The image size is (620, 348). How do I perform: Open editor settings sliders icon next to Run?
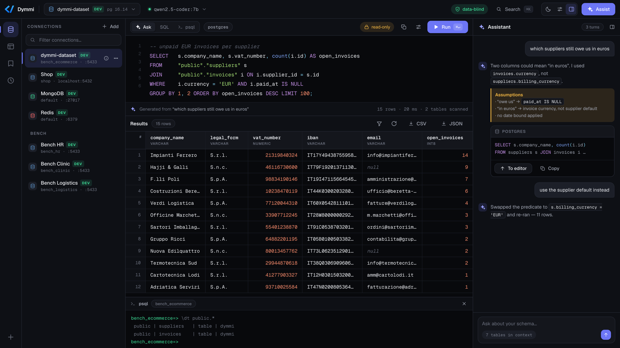click(x=418, y=27)
